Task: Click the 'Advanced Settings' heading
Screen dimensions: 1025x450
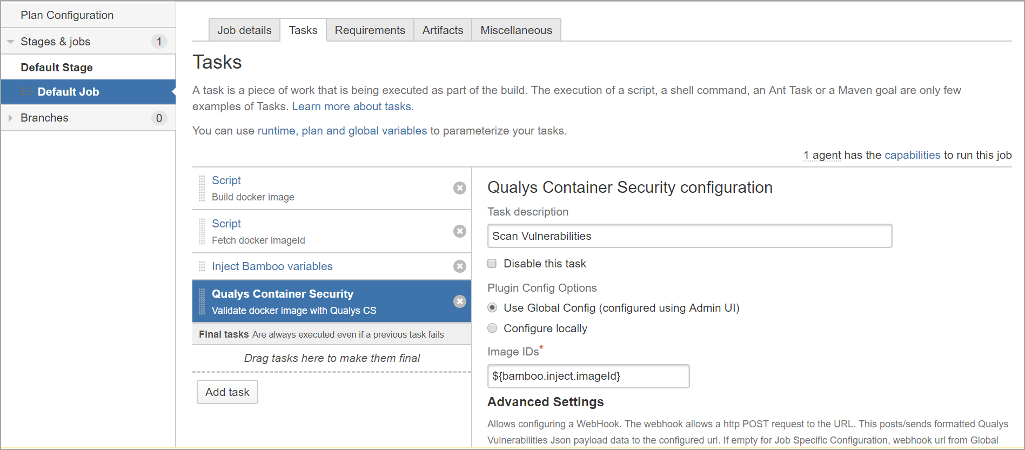Action: pos(546,402)
